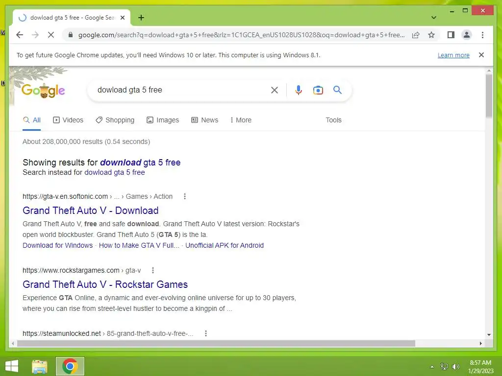Viewport: 502px width, 376px height.
Task: Clear the search box text
Action: [x=275, y=90]
